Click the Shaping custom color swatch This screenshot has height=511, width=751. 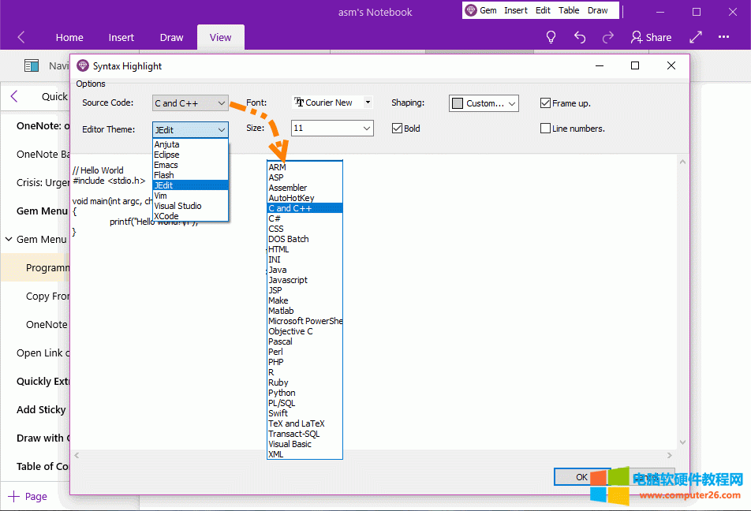tap(458, 103)
